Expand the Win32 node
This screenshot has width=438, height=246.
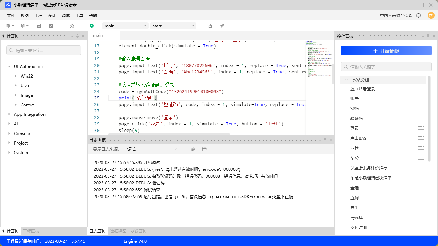click(x=16, y=76)
